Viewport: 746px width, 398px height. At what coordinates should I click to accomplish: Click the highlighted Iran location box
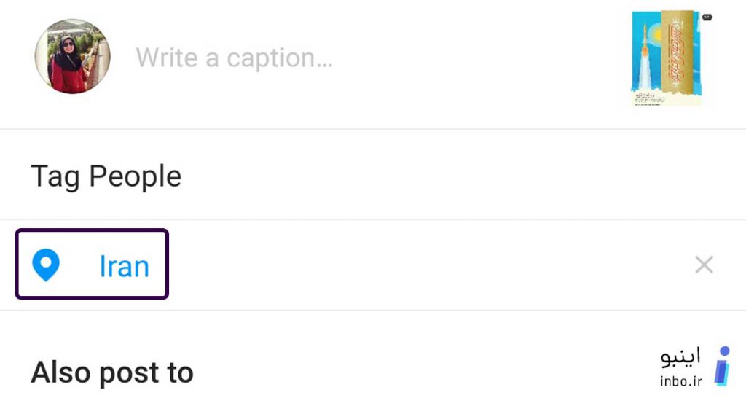(92, 264)
